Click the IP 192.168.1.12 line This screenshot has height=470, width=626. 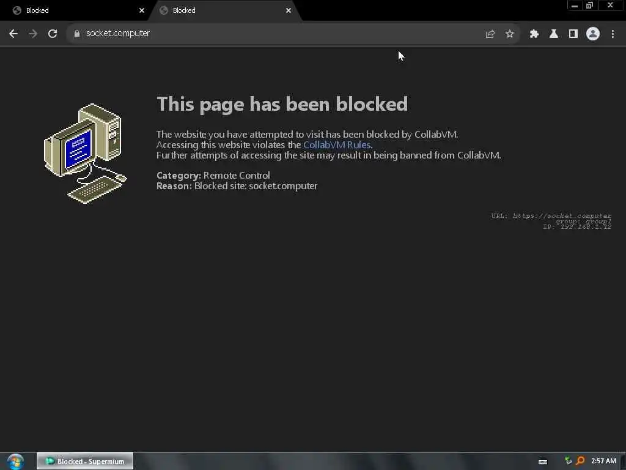point(577,226)
